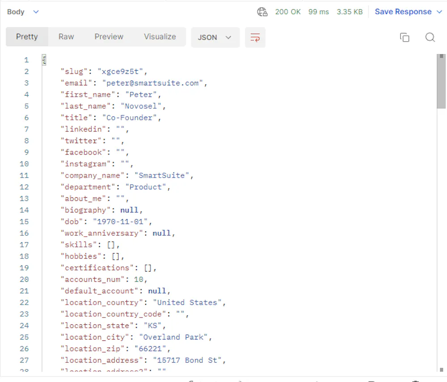This screenshot has width=447, height=382.
Task: Click the 3.35 KB response size
Action: (350, 12)
